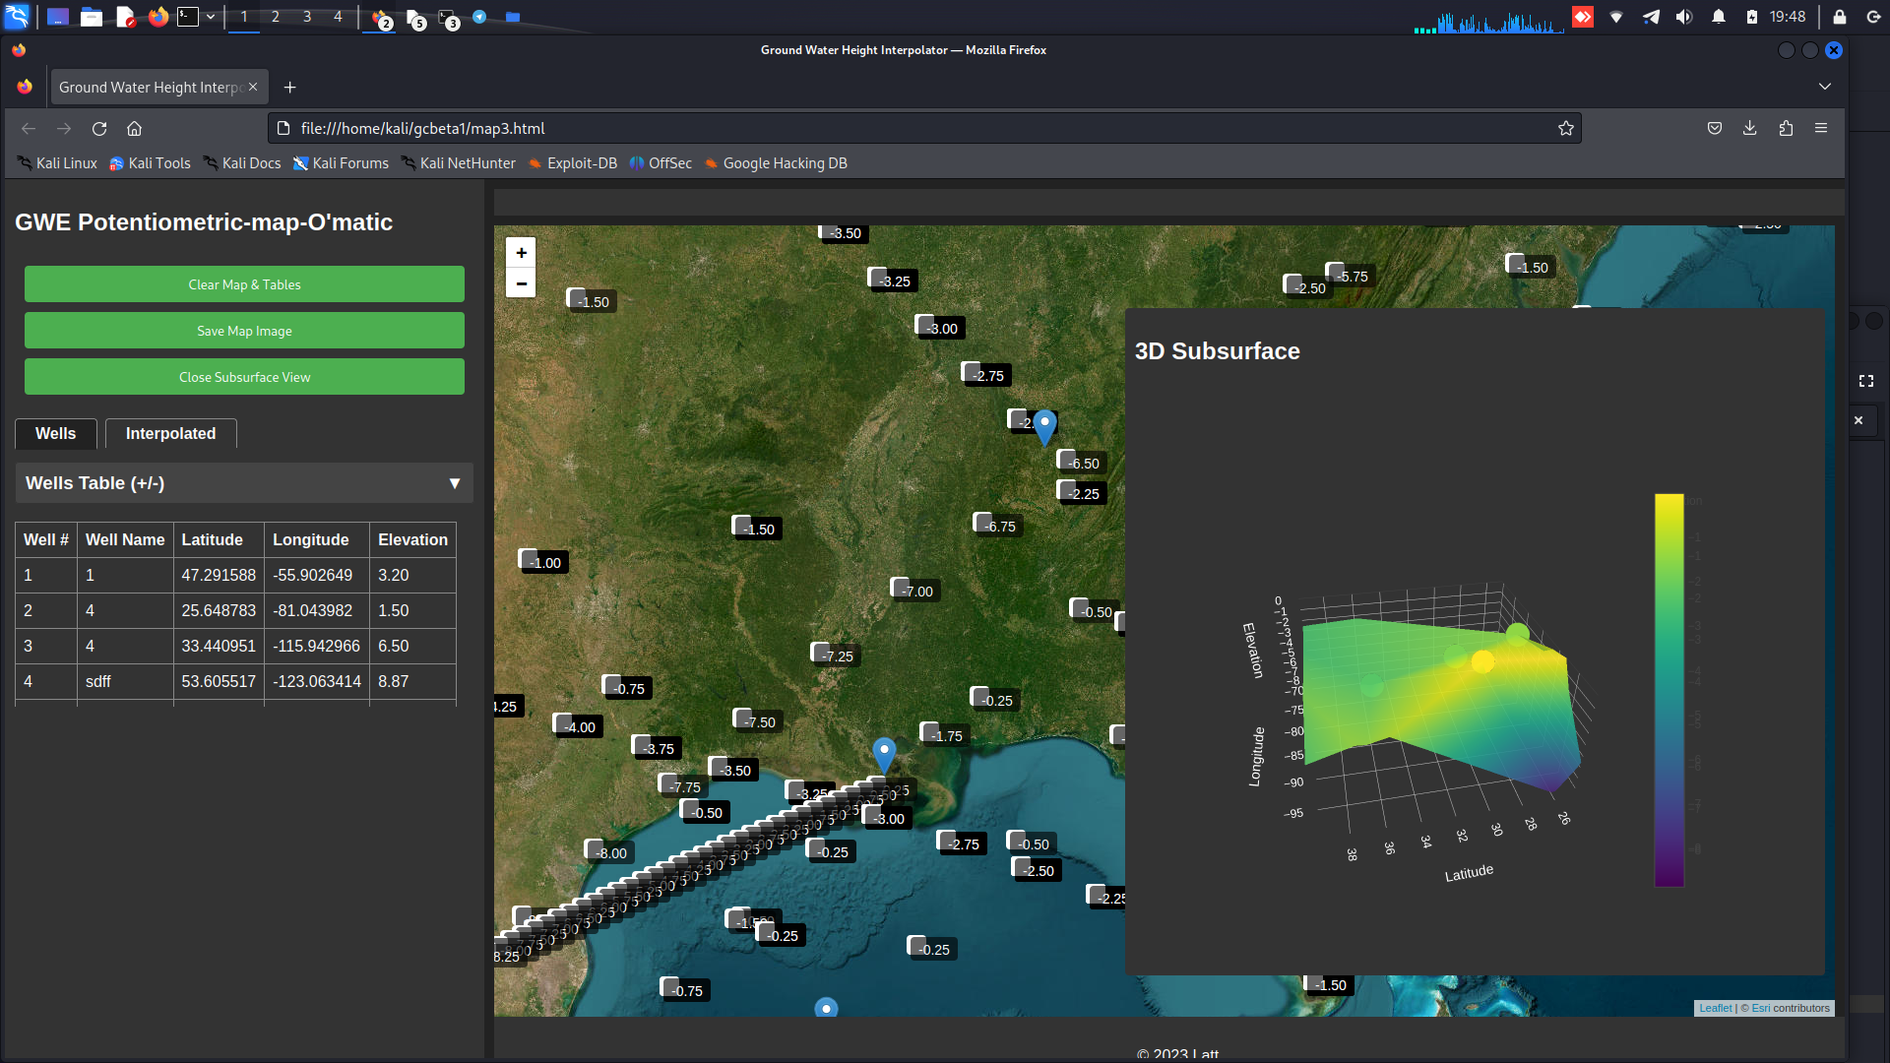The width and height of the screenshot is (1890, 1063).
Task: Zoom in on the map
Action: (521, 253)
